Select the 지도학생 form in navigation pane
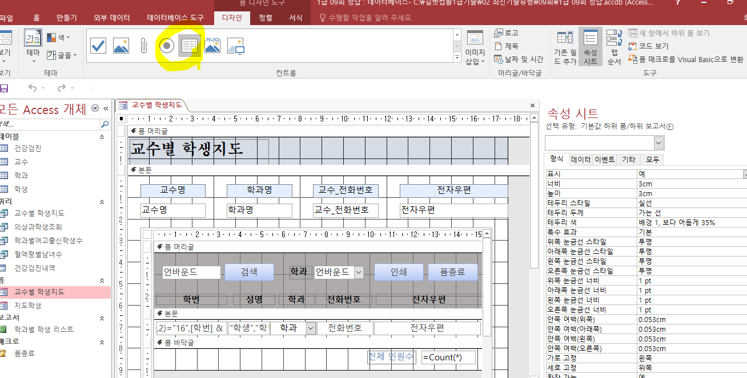The width and height of the screenshot is (747, 378). [28, 306]
